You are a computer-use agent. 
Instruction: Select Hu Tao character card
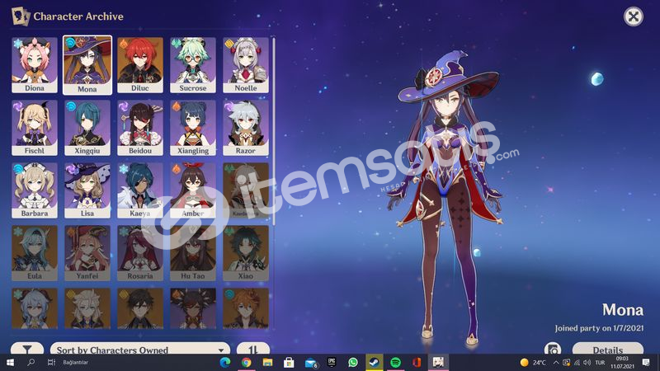coord(193,253)
